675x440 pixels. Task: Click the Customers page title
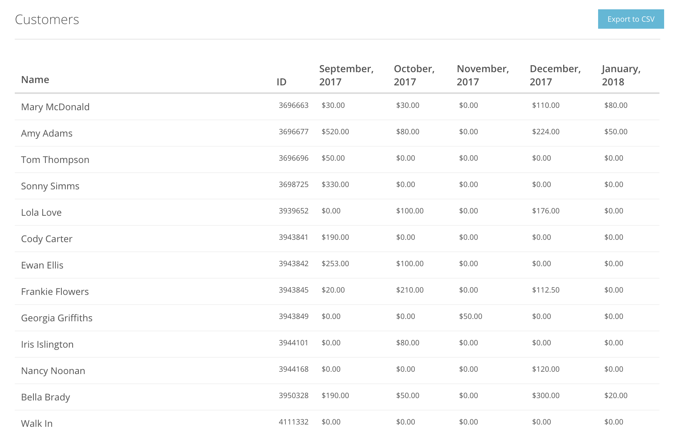47,19
